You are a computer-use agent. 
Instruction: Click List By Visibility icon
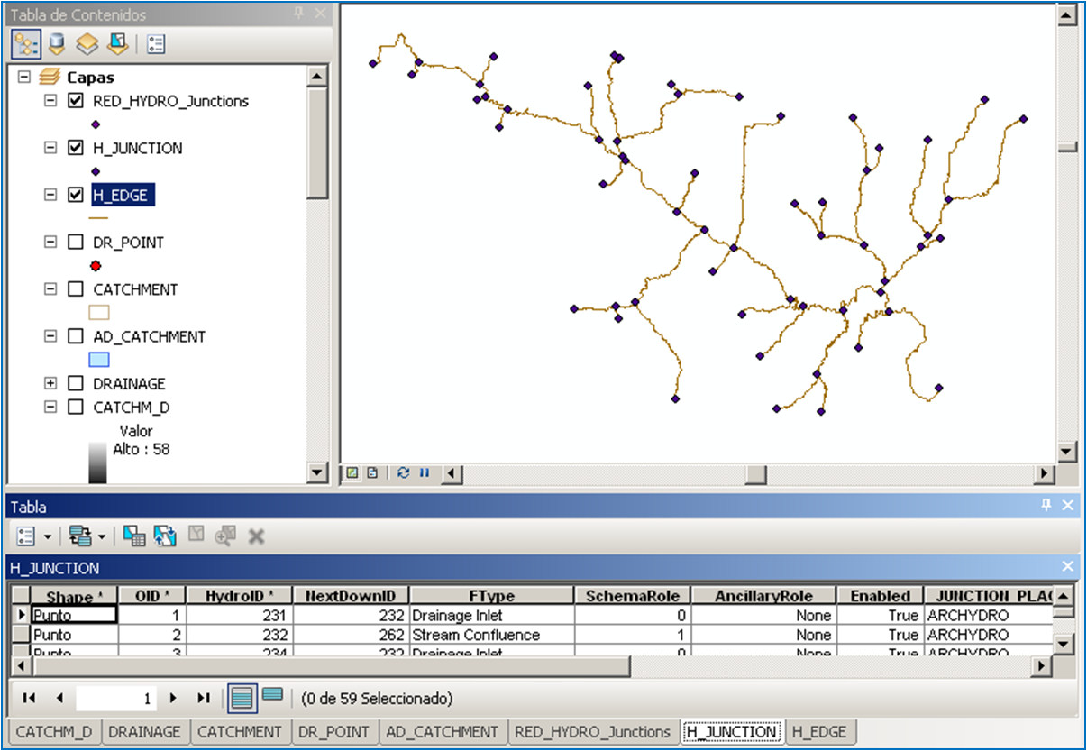click(x=87, y=43)
